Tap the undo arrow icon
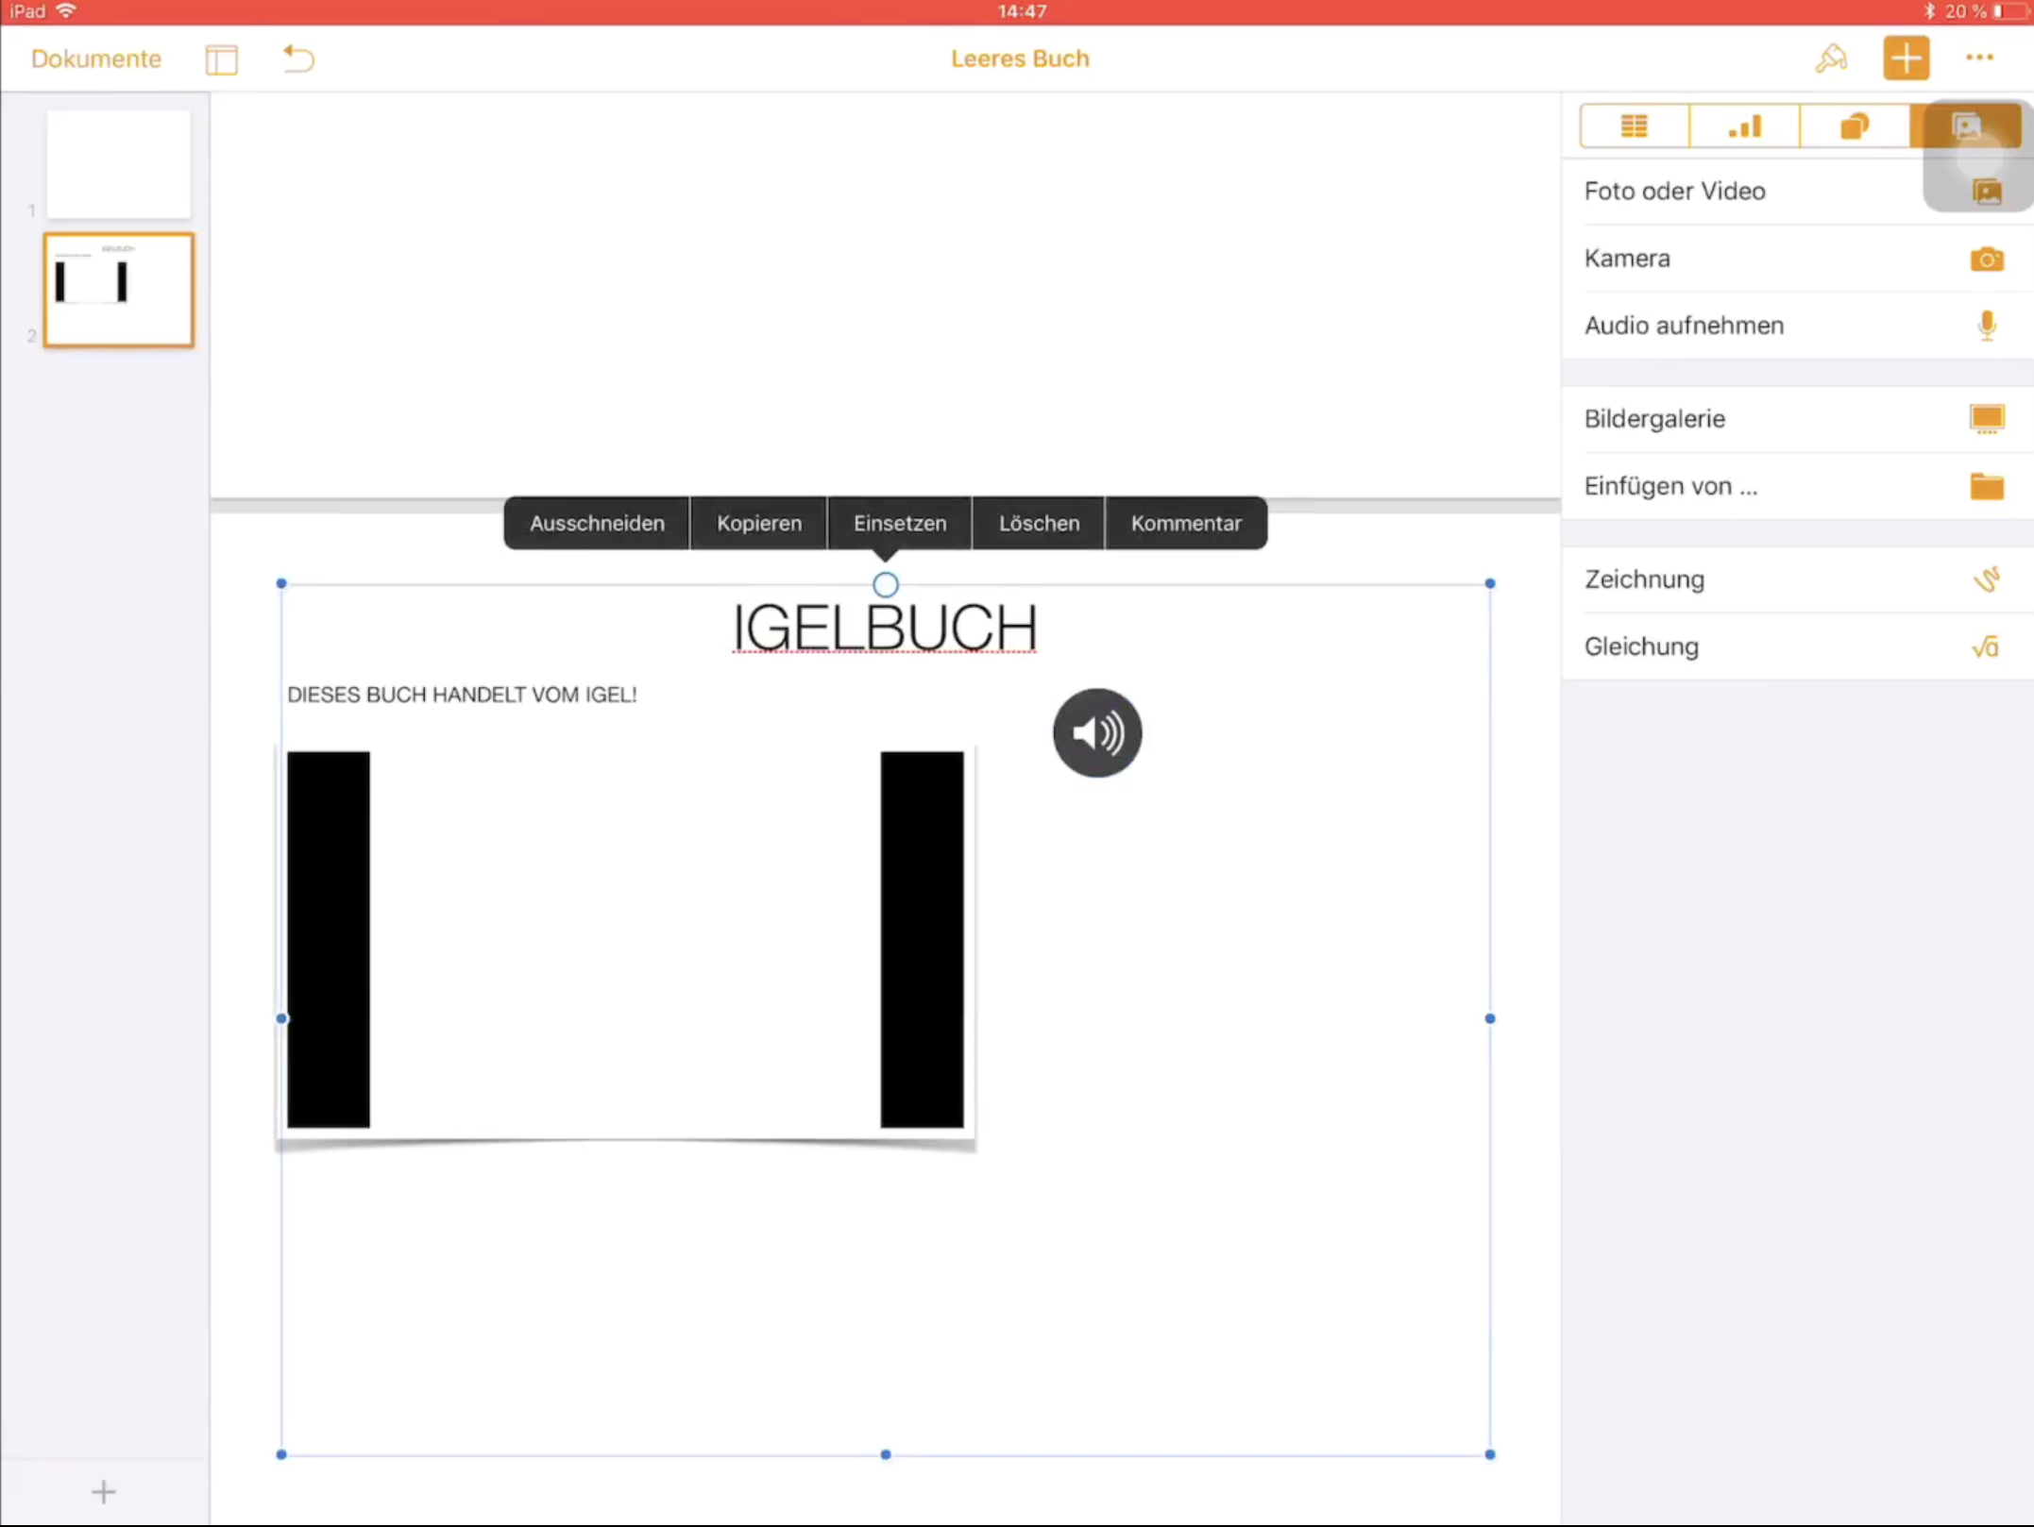Image resolution: width=2034 pixels, height=1527 pixels. click(298, 59)
